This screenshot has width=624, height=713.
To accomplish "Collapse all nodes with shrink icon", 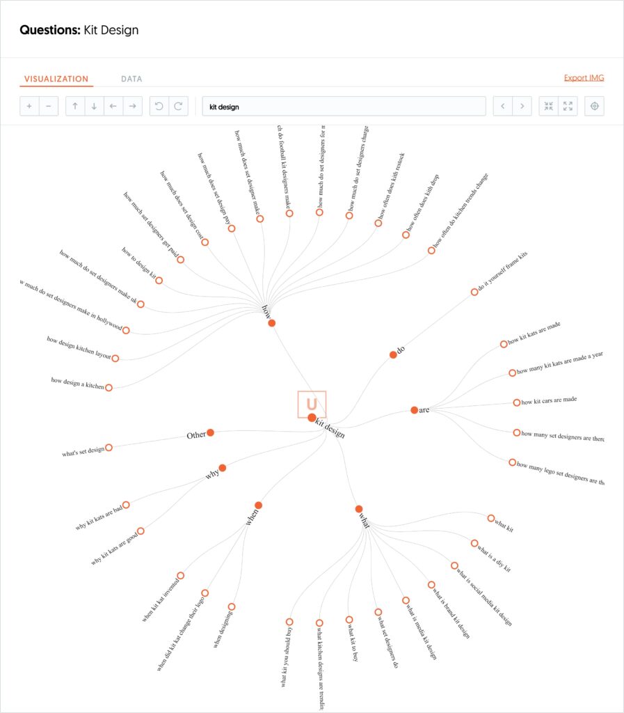I will click(549, 107).
